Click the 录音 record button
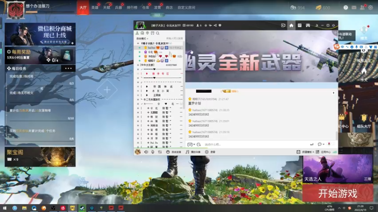 (x=210, y=152)
